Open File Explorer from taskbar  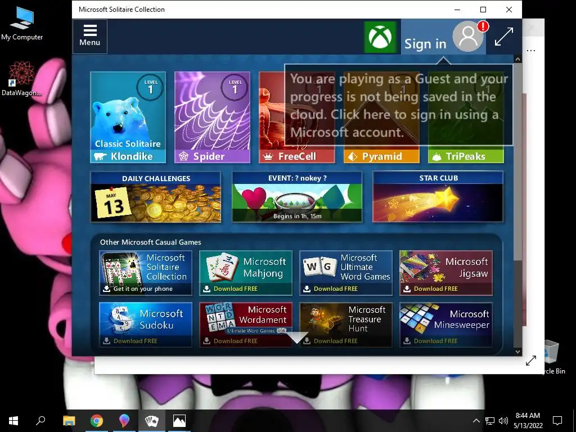click(x=69, y=421)
